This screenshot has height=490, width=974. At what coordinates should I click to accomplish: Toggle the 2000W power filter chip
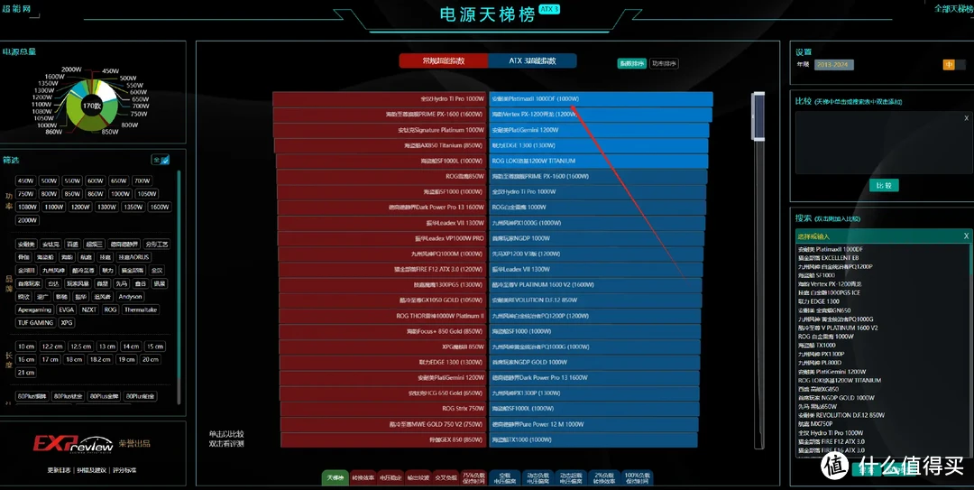27,220
